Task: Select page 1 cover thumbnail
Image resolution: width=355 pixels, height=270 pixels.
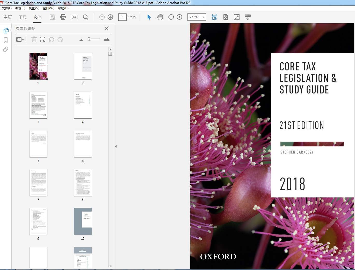Action: click(38, 66)
